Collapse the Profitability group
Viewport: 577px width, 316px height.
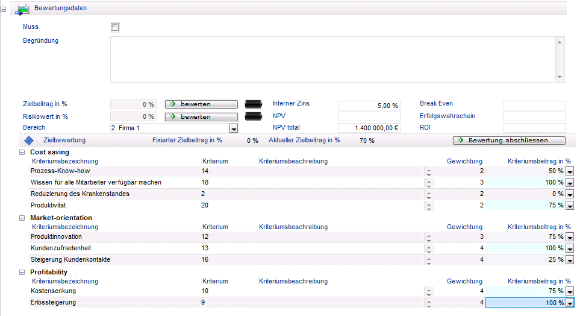point(22,272)
